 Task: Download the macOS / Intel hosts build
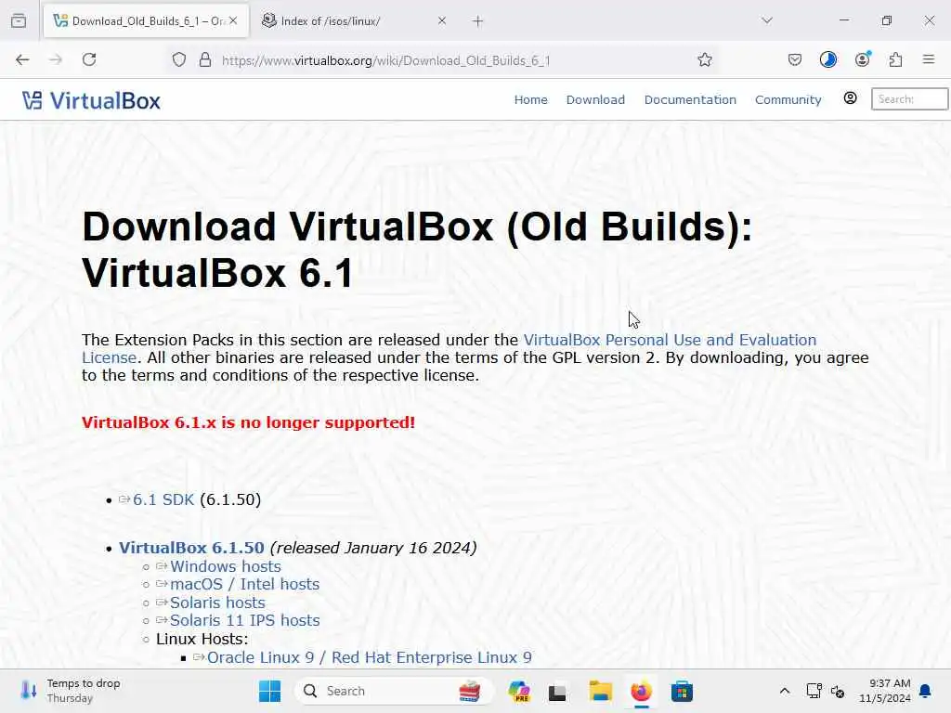click(x=244, y=584)
